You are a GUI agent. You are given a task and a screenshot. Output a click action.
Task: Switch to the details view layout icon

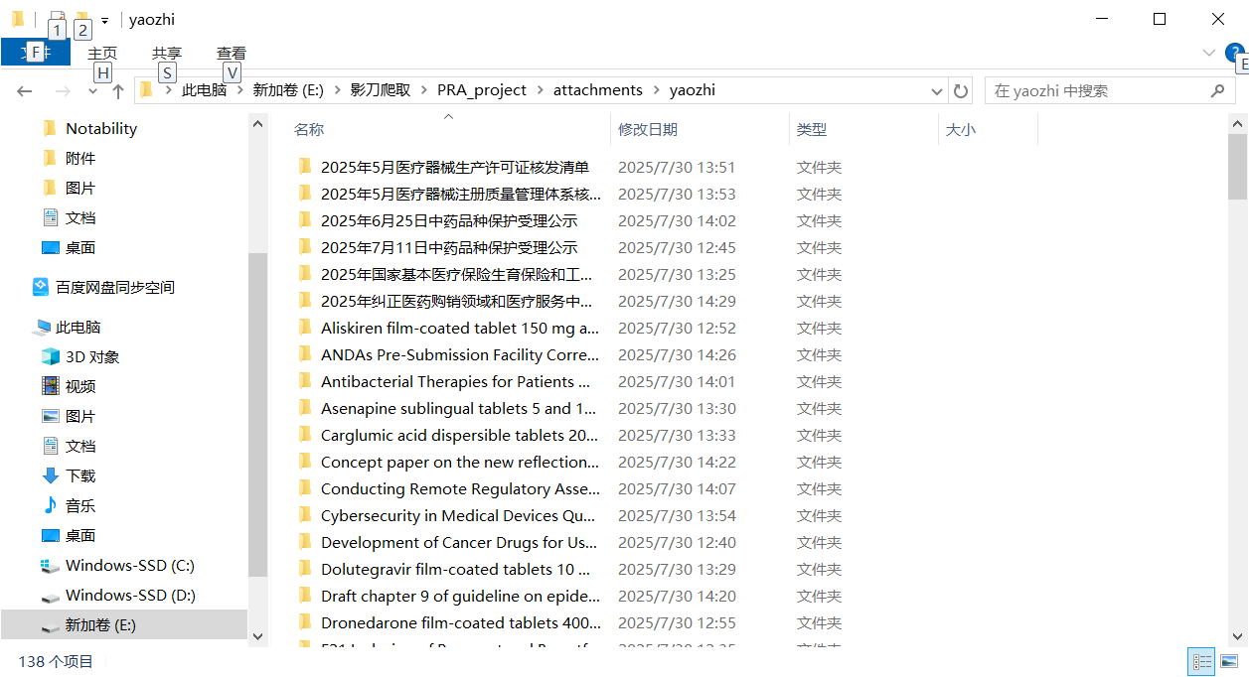coord(1201,661)
